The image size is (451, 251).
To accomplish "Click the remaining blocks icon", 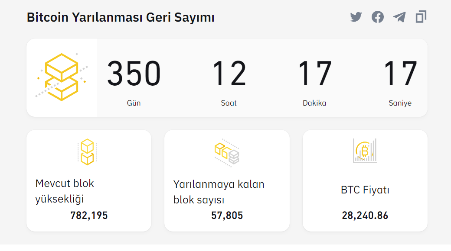I will (227, 153).
